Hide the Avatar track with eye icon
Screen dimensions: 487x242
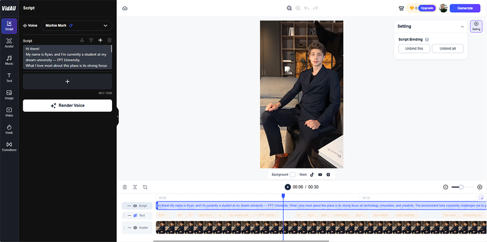(x=135, y=227)
